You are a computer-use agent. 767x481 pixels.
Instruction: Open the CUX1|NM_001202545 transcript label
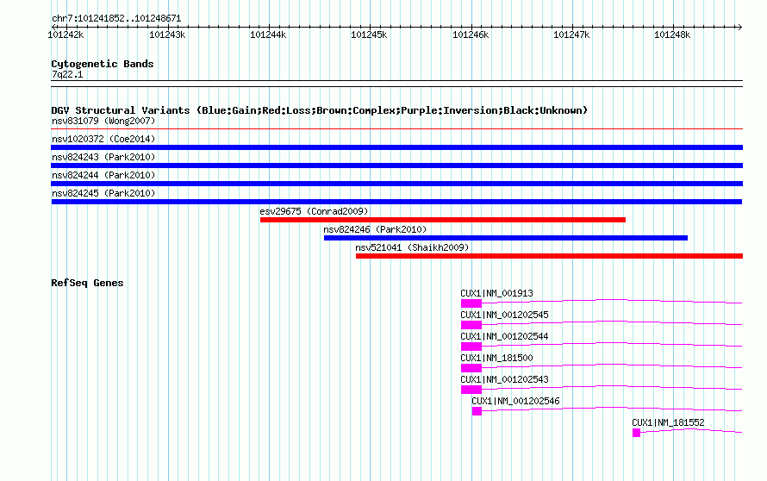(504, 315)
